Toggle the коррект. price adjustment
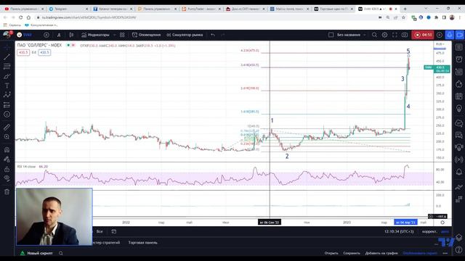Screen dimensions: 465x261 (429, 231)
